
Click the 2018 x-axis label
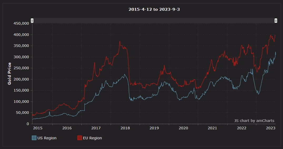coord(125,128)
